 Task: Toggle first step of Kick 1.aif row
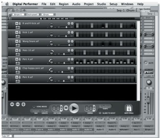click(77, 34)
